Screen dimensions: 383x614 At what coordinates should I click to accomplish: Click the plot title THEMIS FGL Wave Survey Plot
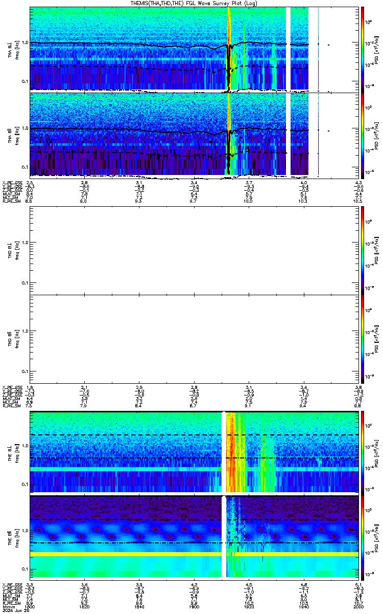pos(195,3)
